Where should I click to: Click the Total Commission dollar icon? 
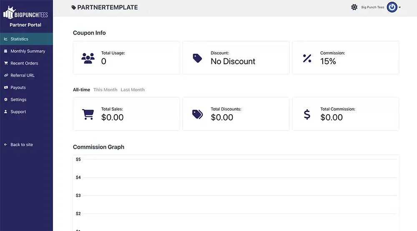(307, 114)
